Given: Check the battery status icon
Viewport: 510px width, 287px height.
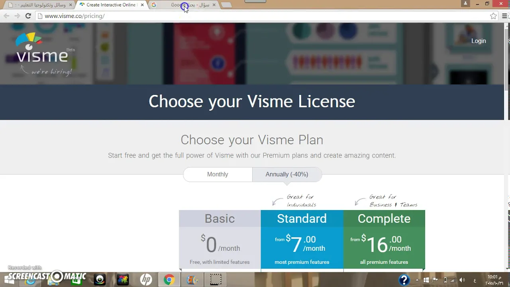Looking at the screenshot, I should [x=445, y=280].
